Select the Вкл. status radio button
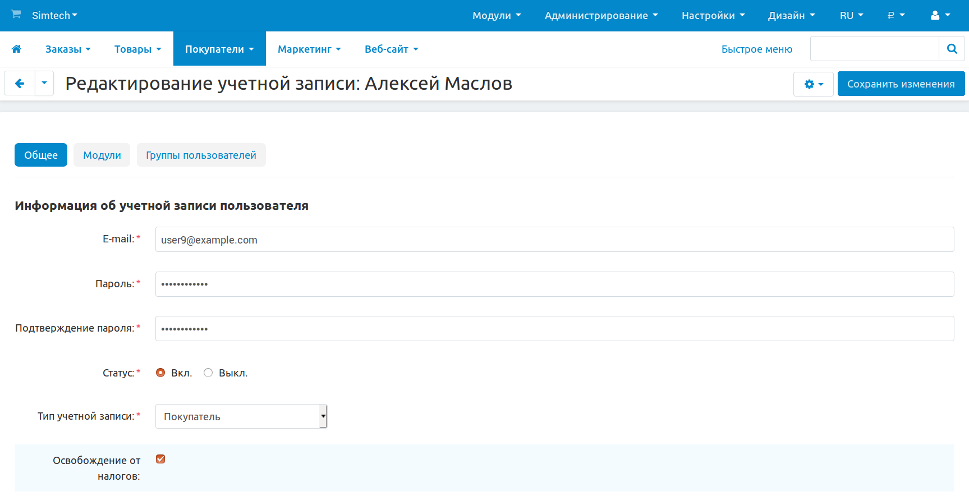Image resolution: width=969 pixels, height=496 pixels. pos(160,373)
